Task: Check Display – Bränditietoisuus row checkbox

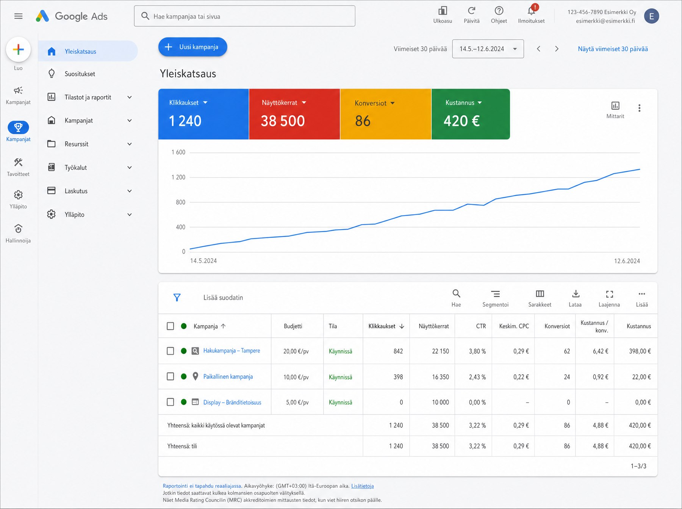Action: 170,402
